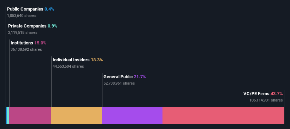Click the 36,438,692 shares text
Image resolution: width=290 pixels, height=129 pixels.
pyautogui.click(x=26, y=49)
